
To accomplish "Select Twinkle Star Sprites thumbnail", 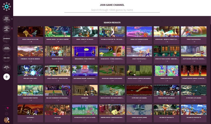I will 166,71.
